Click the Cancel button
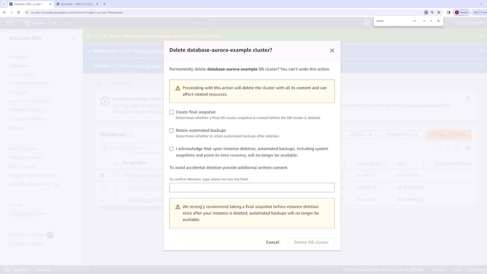Image resolution: width=487 pixels, height=274 pixels. pos(273,242)
